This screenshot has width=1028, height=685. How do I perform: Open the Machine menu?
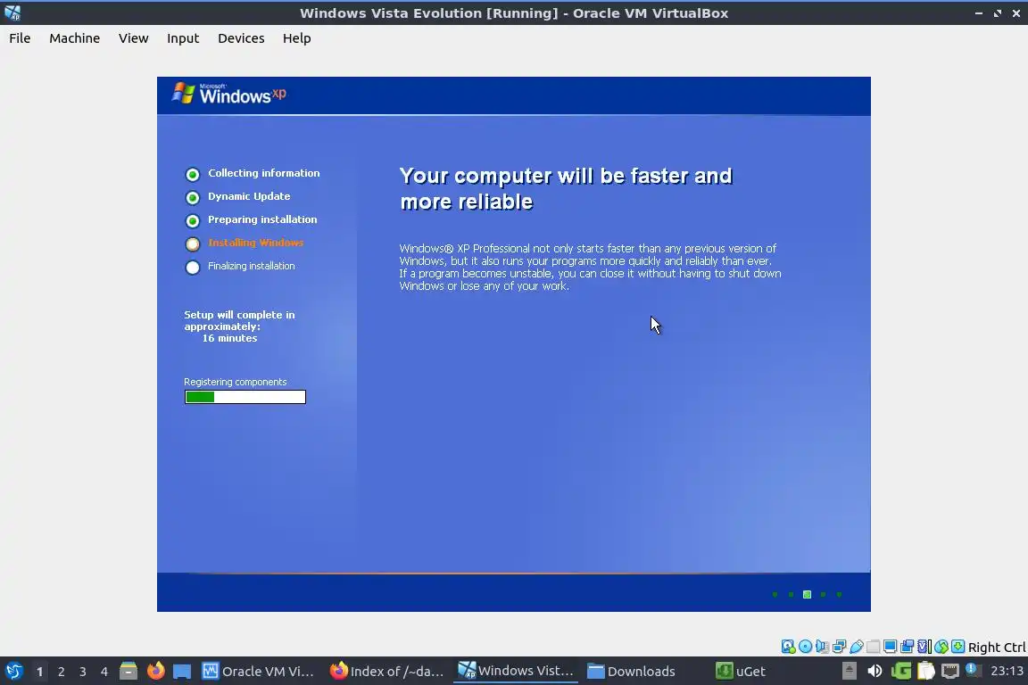(74, 38)
